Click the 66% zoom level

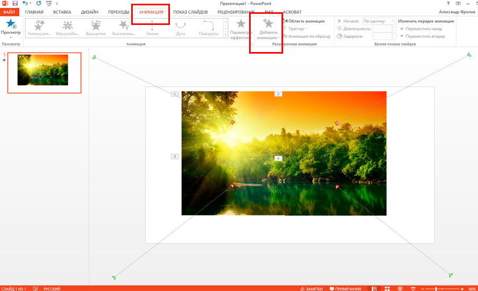coord(472,289)
